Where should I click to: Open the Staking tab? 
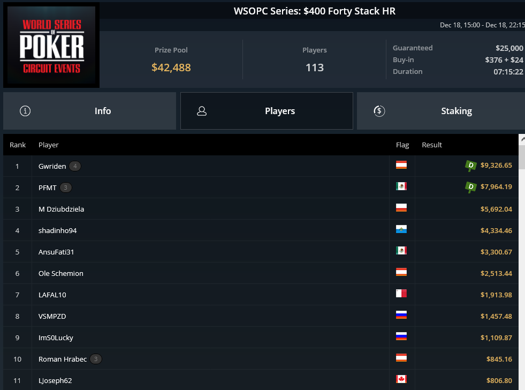point(441,111)
